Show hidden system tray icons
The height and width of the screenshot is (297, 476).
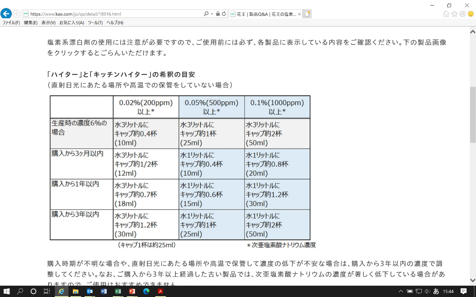coord(401,292)
